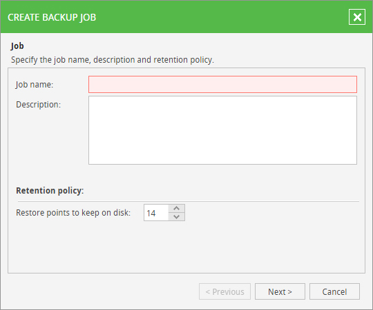Click the "Specify the job name" instruction text
This screenshot has height=310, width=373.
(113, 60)
